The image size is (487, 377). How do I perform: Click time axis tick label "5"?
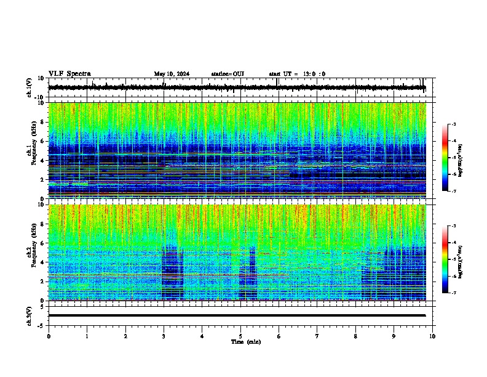240,336
